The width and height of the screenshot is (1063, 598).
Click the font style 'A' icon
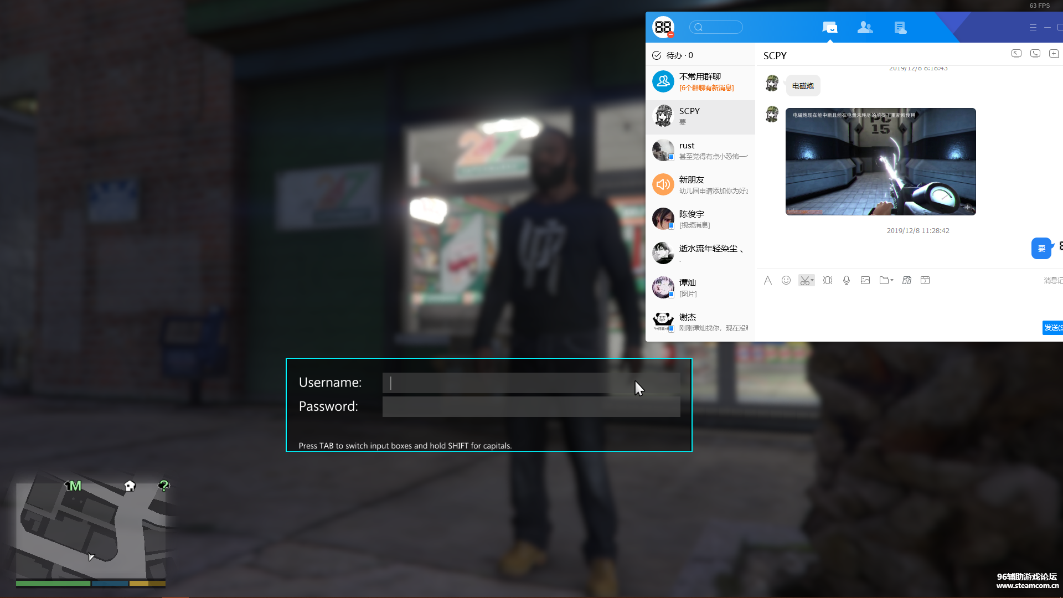767,280
